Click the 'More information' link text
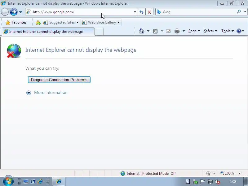Screen dimensions: 248x186 (x=51, y=92)
